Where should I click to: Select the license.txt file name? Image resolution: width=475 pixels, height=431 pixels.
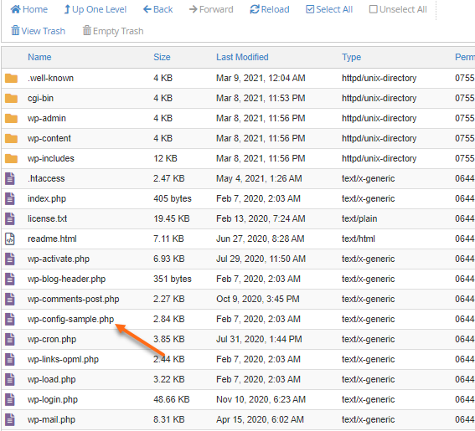click(x=47, y=218)
